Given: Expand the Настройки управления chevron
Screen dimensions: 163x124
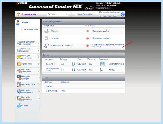Looking at the screenshot, I should tap(39, 98).
